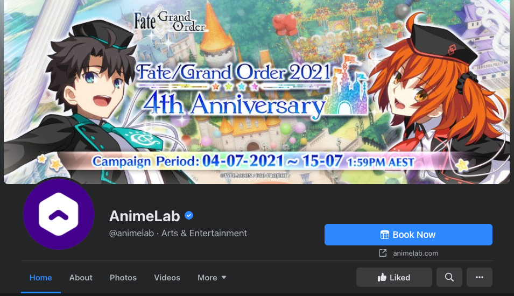
Task: Click the arrow next to More
Action: click(224, 277)
